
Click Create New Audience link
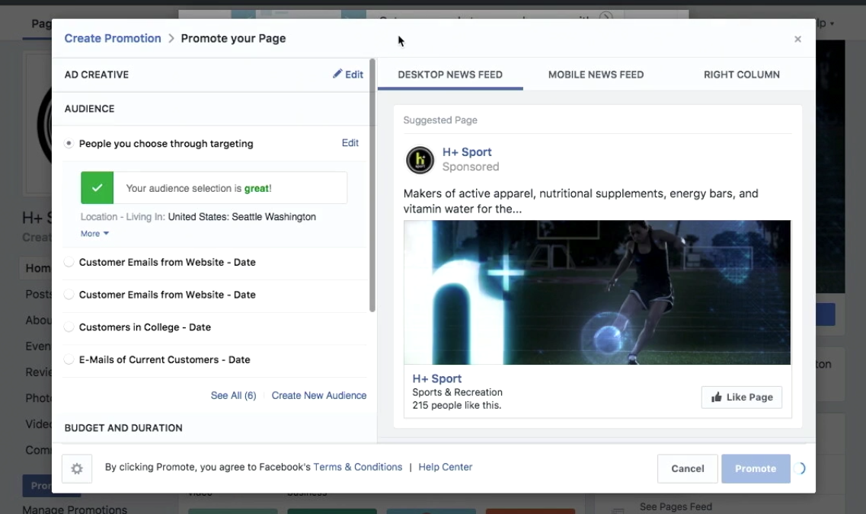point(319,395)
